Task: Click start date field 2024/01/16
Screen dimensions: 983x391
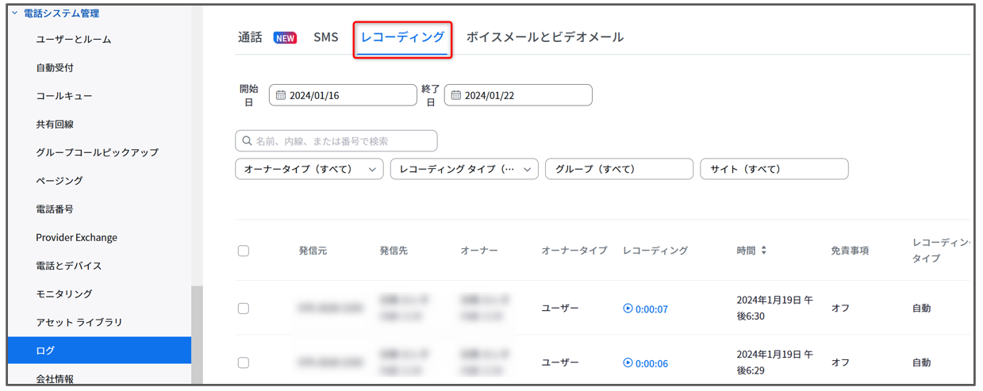Action: coord(343,95)
